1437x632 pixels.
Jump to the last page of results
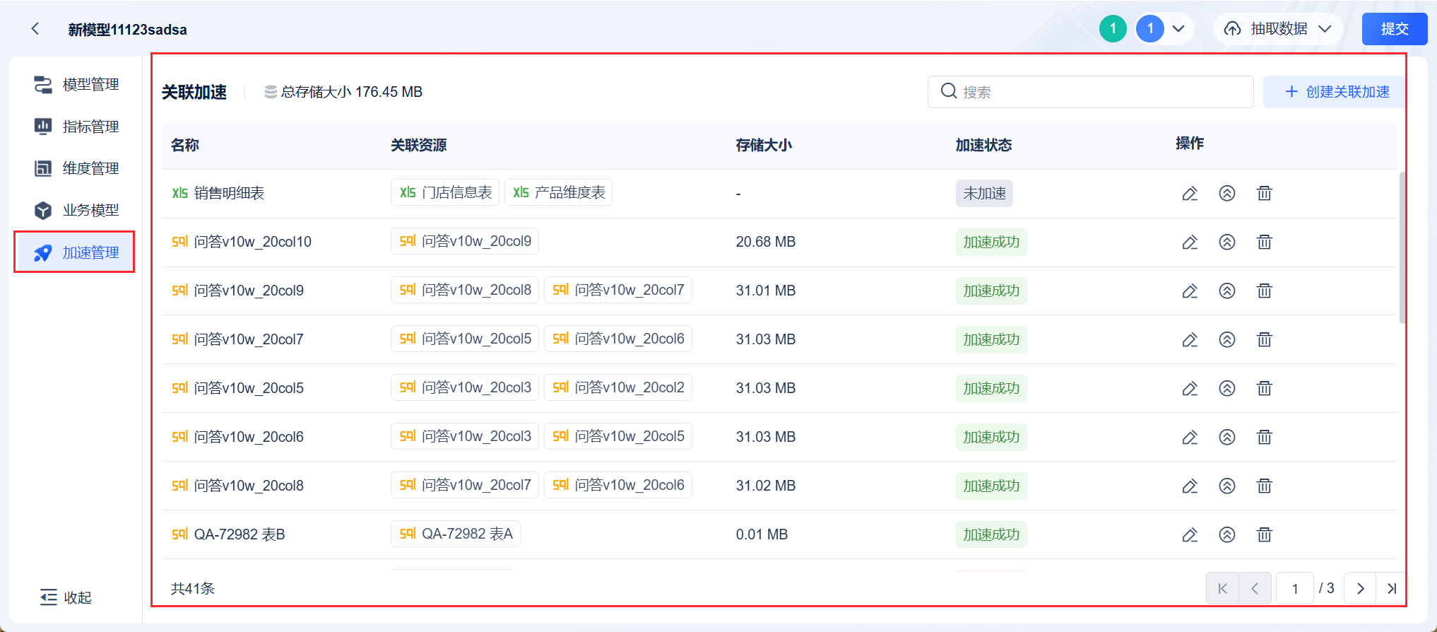1391,588
